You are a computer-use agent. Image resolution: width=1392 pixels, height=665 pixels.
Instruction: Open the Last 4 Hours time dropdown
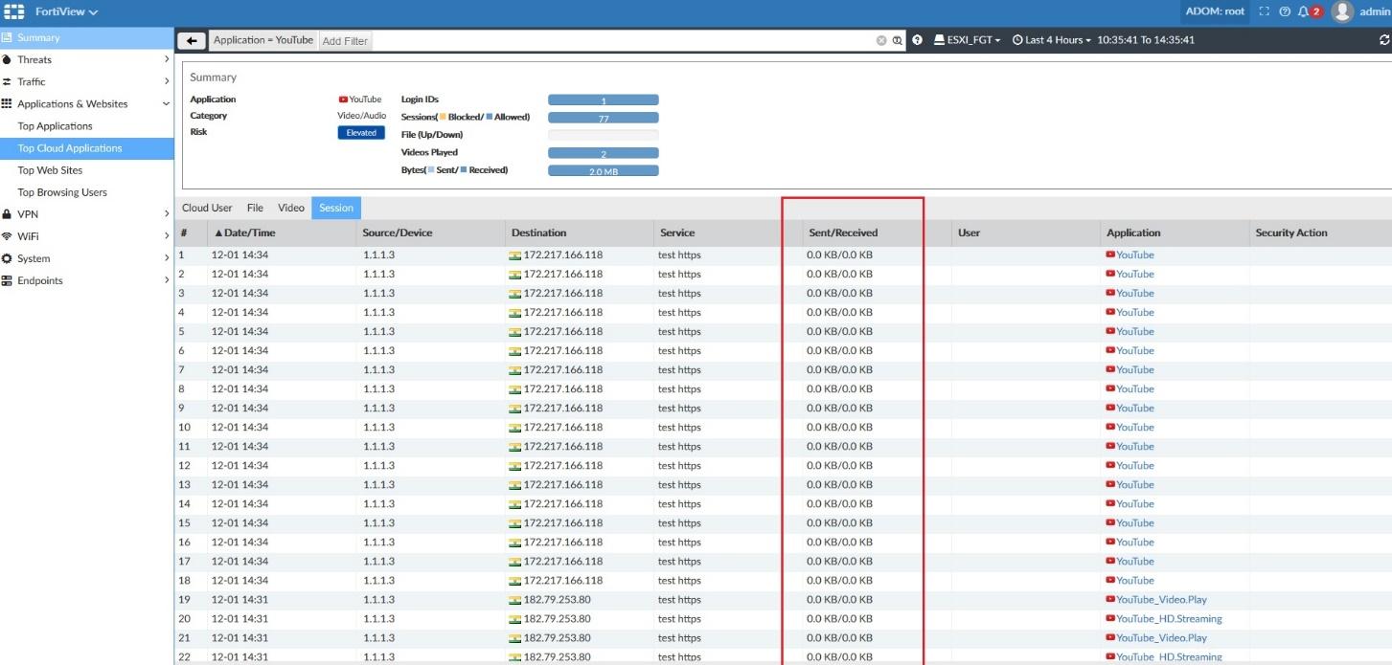point(1052,40)
